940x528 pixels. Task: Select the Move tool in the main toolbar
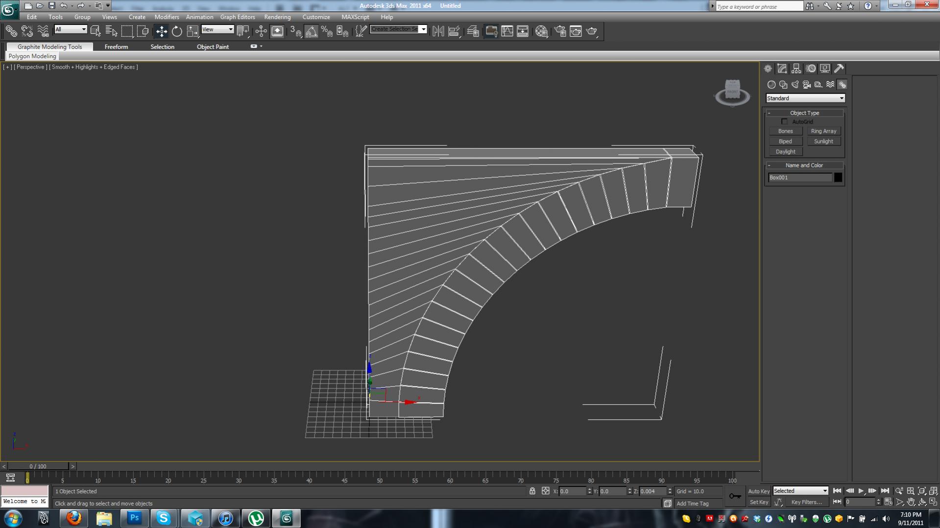pyautogui.click(x=161, y=31)
